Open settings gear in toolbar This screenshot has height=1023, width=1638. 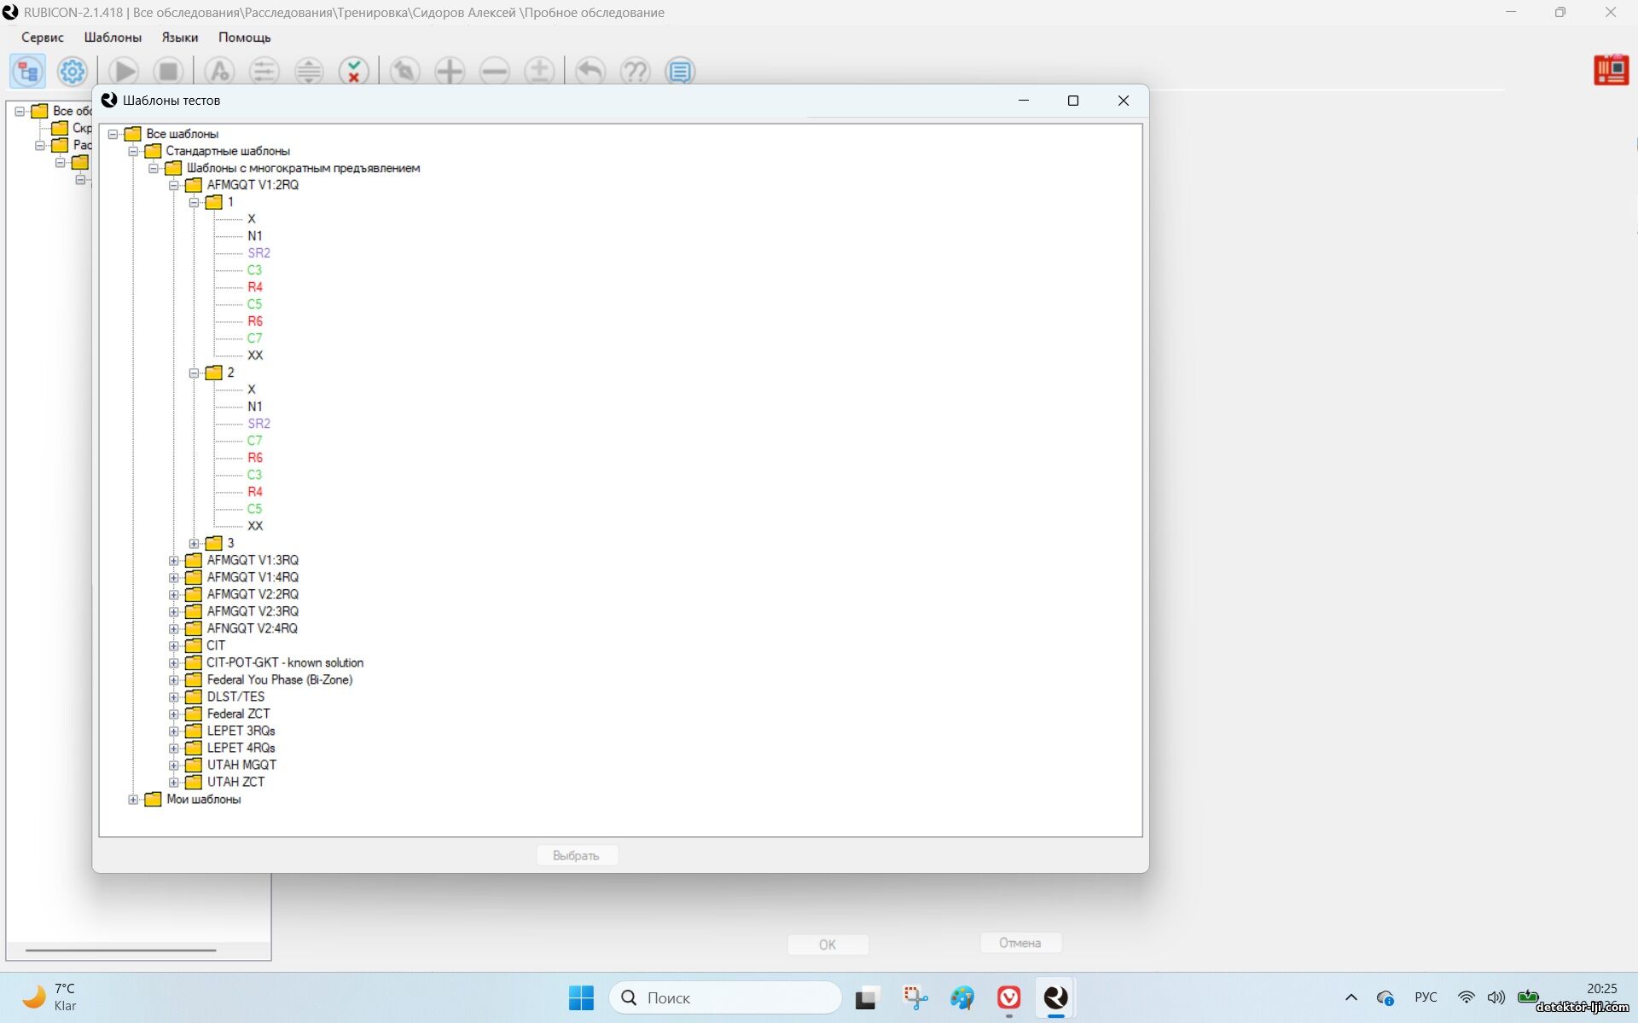click(73, 71)
